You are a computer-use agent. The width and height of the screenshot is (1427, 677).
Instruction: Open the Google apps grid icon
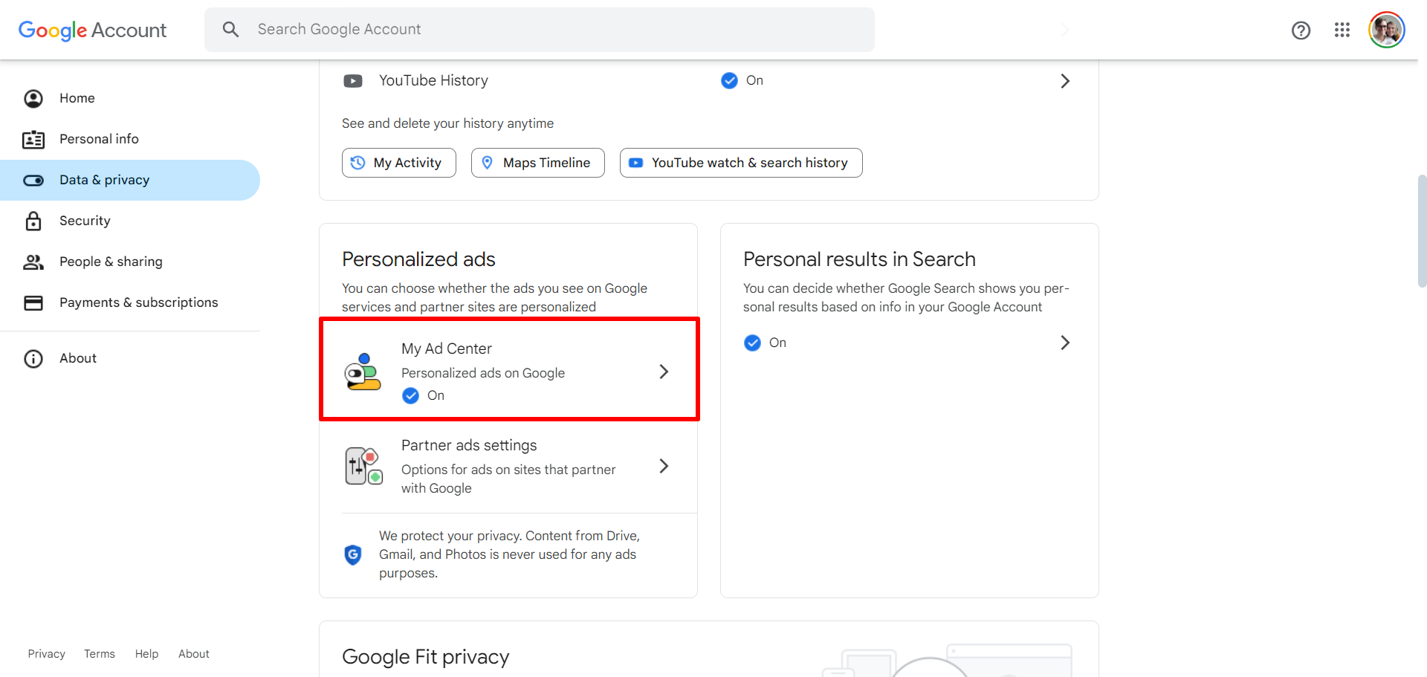point(1342,30)
